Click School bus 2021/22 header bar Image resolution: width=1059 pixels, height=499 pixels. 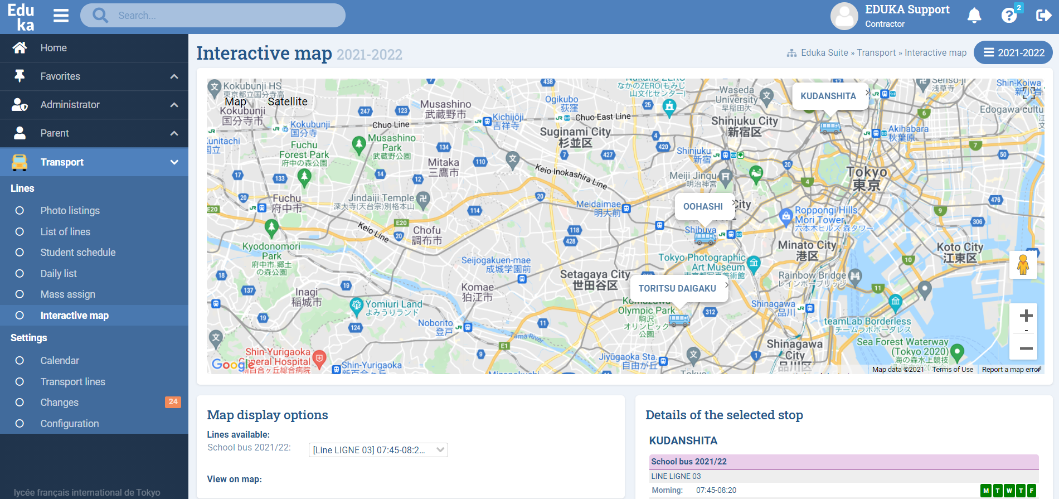click(x=844, y=462)
